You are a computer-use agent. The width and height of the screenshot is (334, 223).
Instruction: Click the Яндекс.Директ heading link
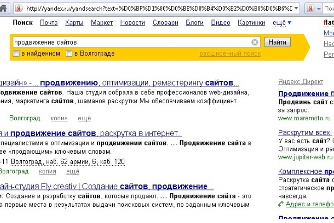tap(301, 82)
